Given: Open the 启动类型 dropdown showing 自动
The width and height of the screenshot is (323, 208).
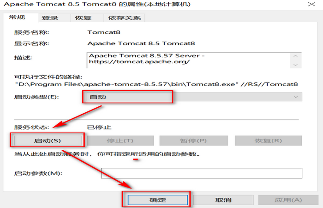Looking at the screenshot, I should coord(194,97).
